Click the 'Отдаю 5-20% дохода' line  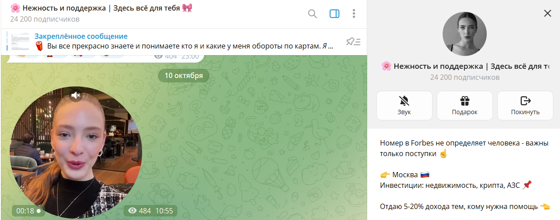click(x=465, y=206)
